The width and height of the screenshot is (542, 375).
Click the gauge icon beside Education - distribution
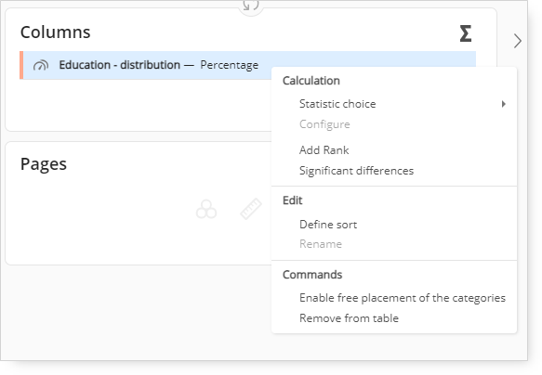coord(41,65)
